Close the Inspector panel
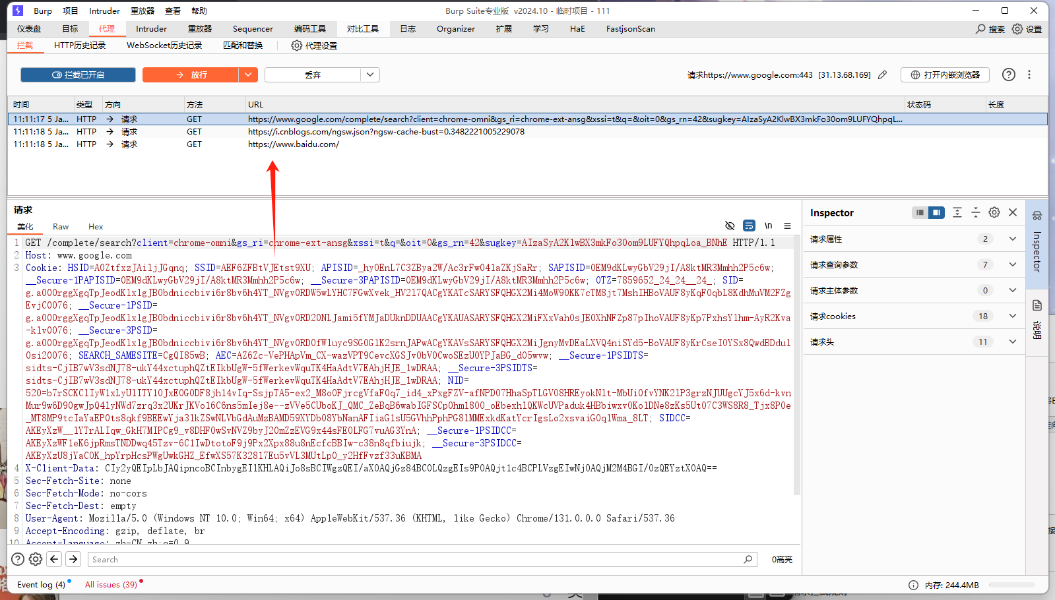Screen dimensions: 1055x600 [x=1013, y=212]
